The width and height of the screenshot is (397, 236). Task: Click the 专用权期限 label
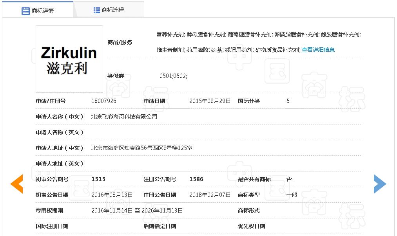[49, 211]
